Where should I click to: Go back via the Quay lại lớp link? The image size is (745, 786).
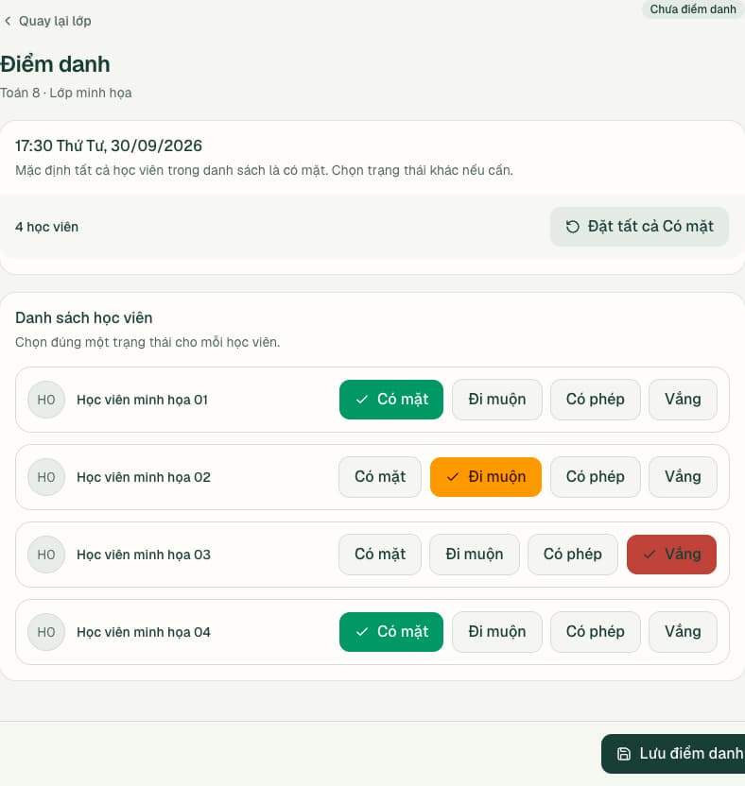(x=47, y=21)
